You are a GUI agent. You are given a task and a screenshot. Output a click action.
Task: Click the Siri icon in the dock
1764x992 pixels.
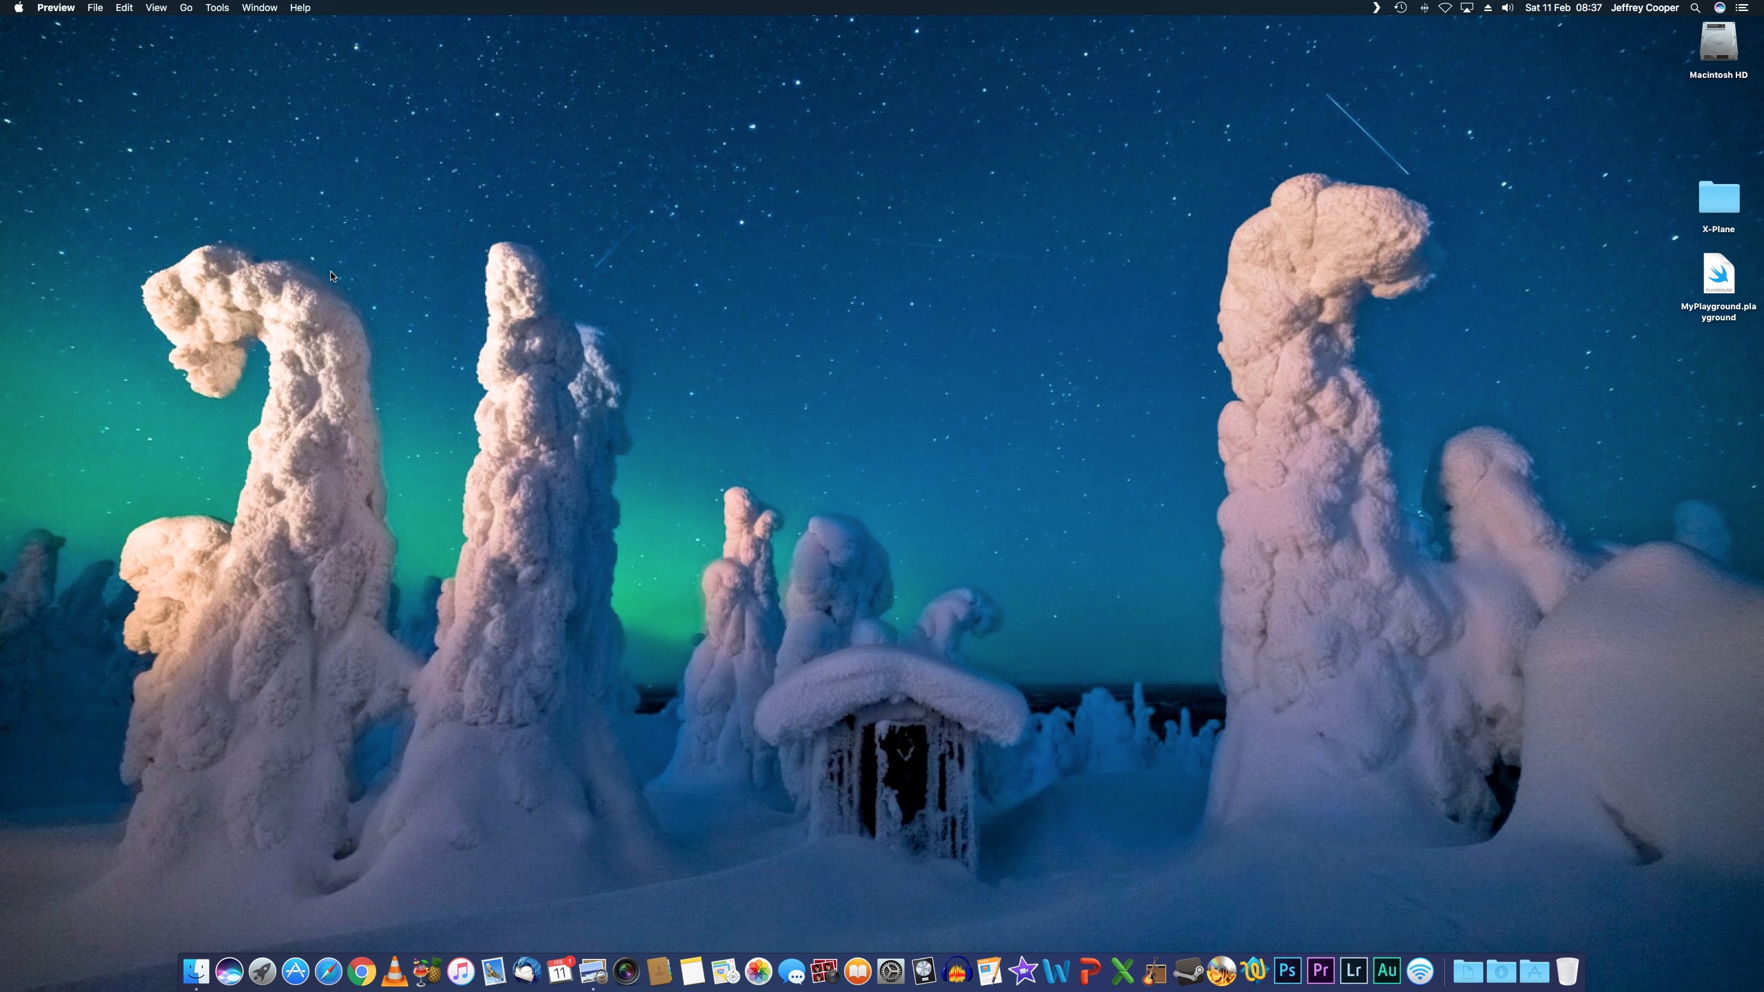229,971
